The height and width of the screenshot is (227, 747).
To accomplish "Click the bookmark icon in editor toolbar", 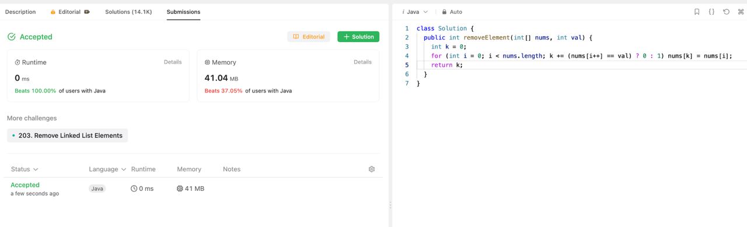I will point(697,12).
